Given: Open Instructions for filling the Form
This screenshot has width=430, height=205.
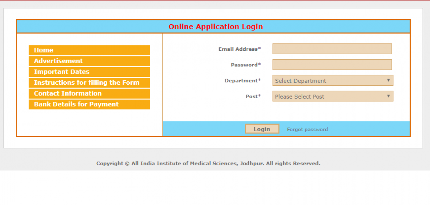Looking at the screenshot, I should click(87, 82).
